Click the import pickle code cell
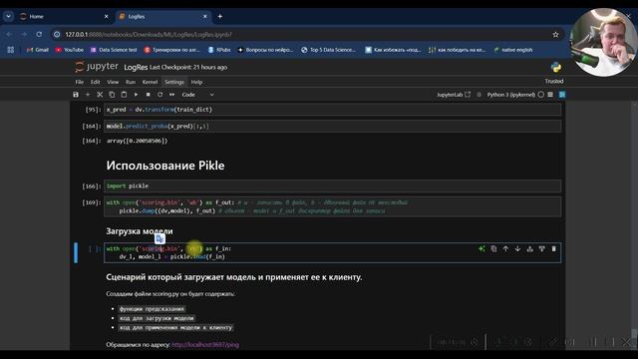Viewport: 638px width, 359px height. click(332, 186)
